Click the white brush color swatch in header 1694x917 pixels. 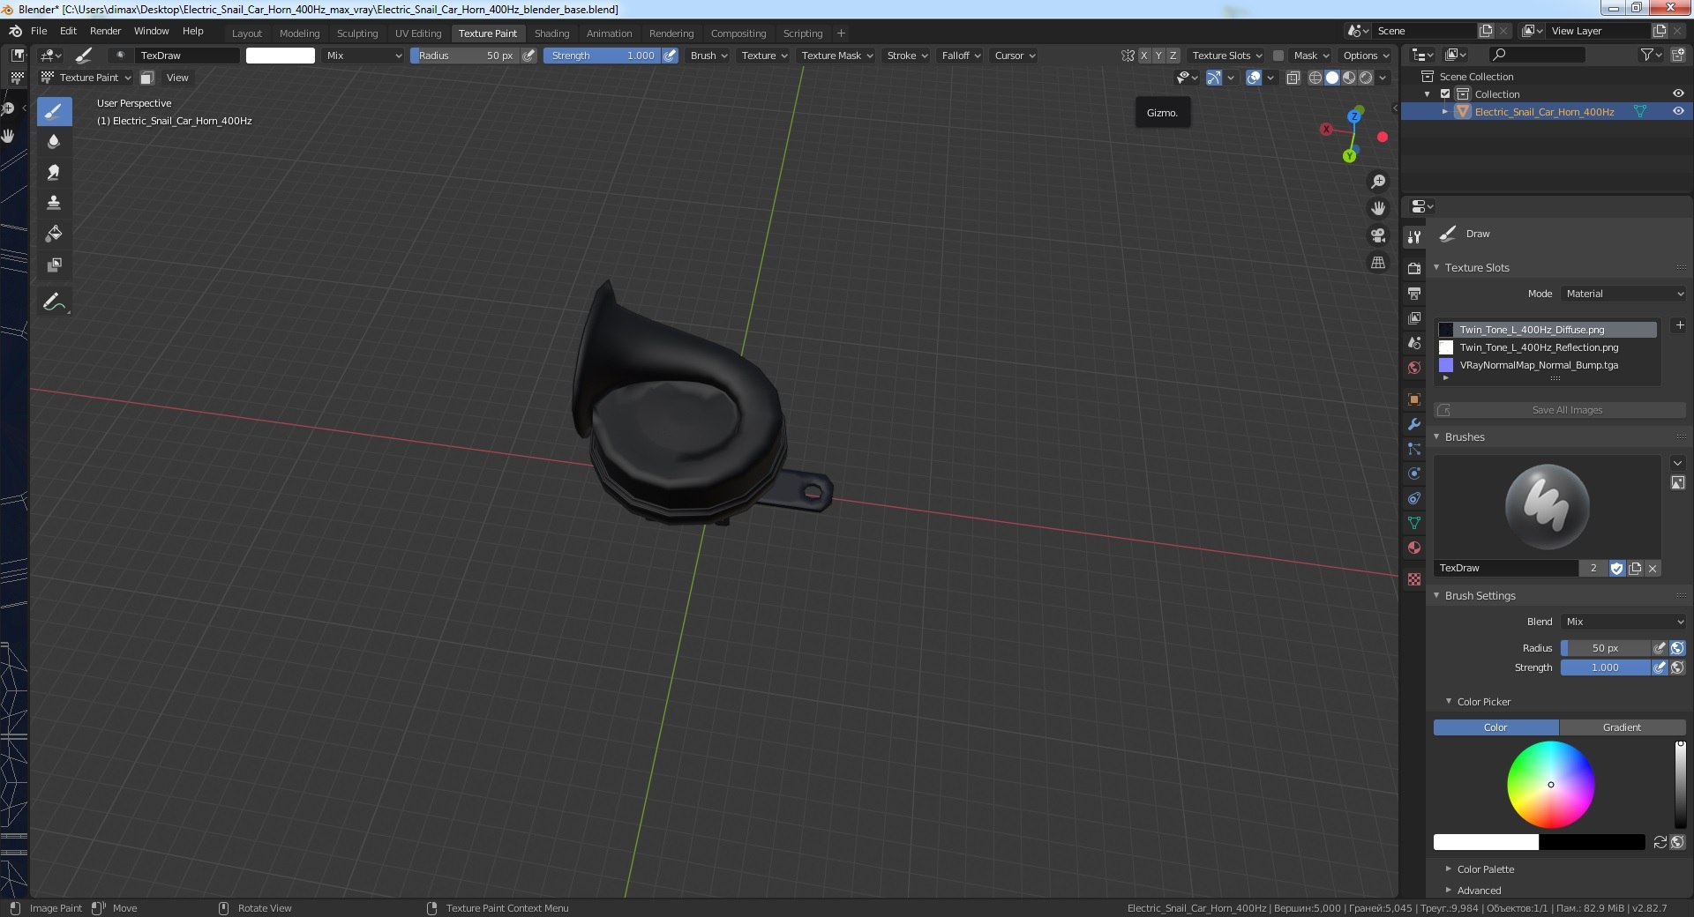click(280, 56)
